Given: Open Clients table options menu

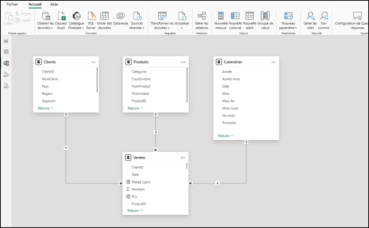Looking at the screenshot, I should 93,62.
